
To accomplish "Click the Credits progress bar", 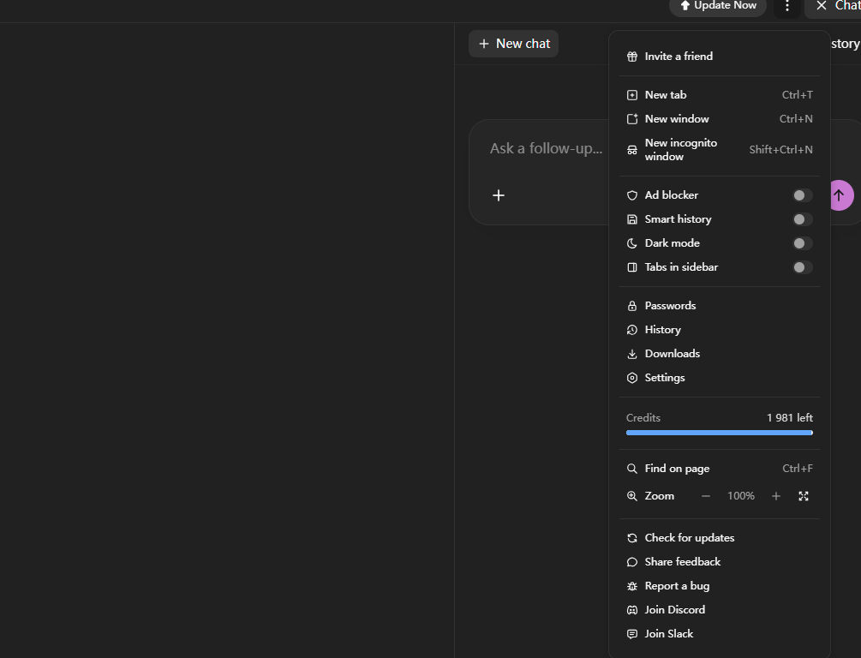I will pyautogui.click(x=719, y=433).
